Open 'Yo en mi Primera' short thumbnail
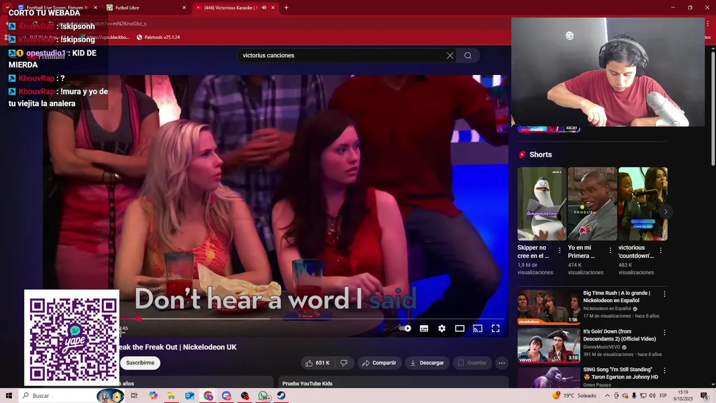 coord(592,204)
